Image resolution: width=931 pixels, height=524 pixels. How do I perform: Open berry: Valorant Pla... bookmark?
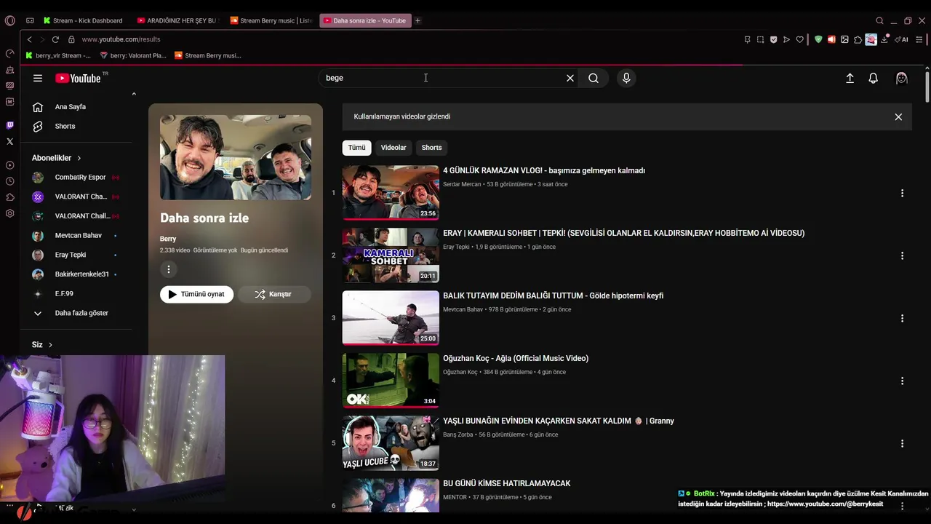coord(133,55)
